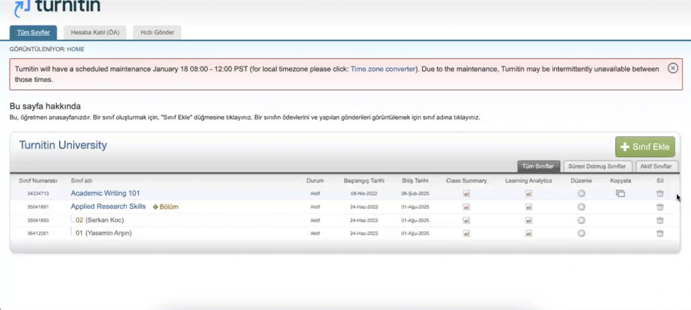Delete section 01 Yasemin Arşın with trash icon
691x310 pixels.
pos(659,234)
